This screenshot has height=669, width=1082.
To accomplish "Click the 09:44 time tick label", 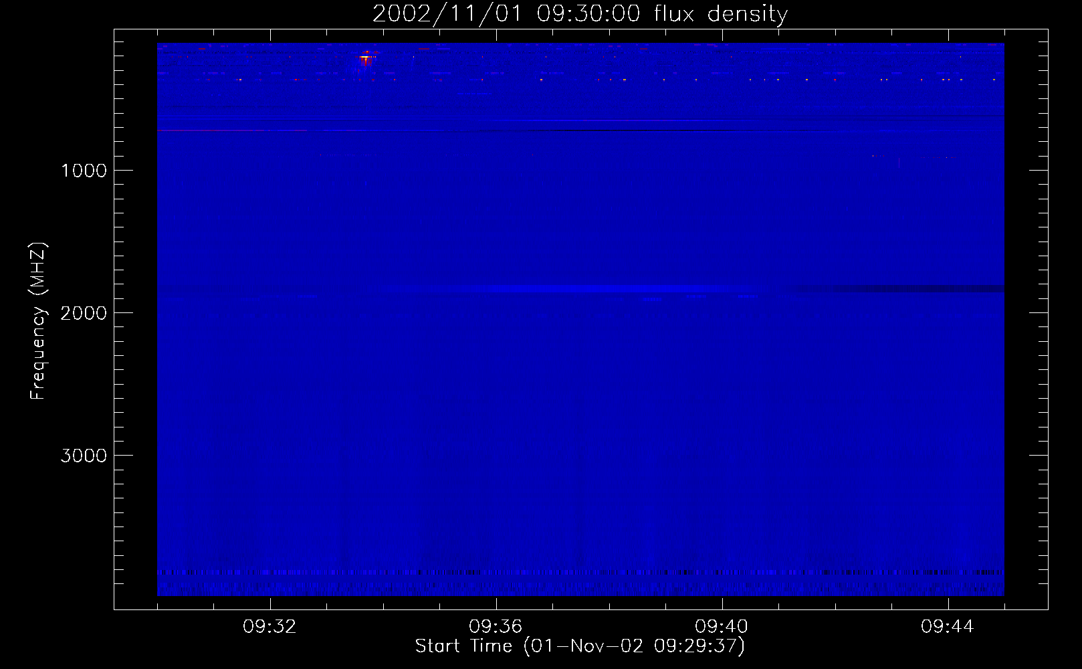I will pyautogui.click(x=948, y=627).
